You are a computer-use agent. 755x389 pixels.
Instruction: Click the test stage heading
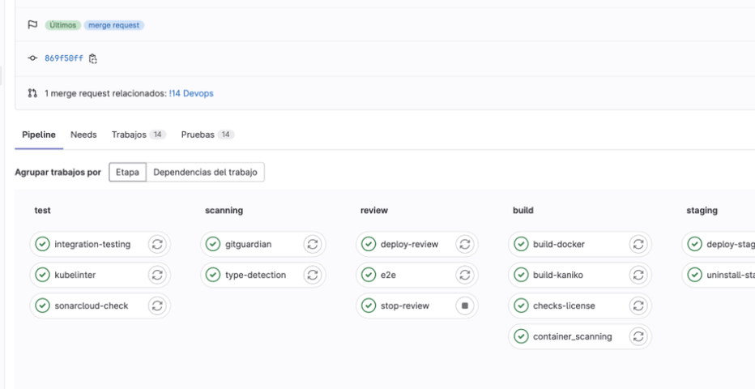[x=42, y=211]
